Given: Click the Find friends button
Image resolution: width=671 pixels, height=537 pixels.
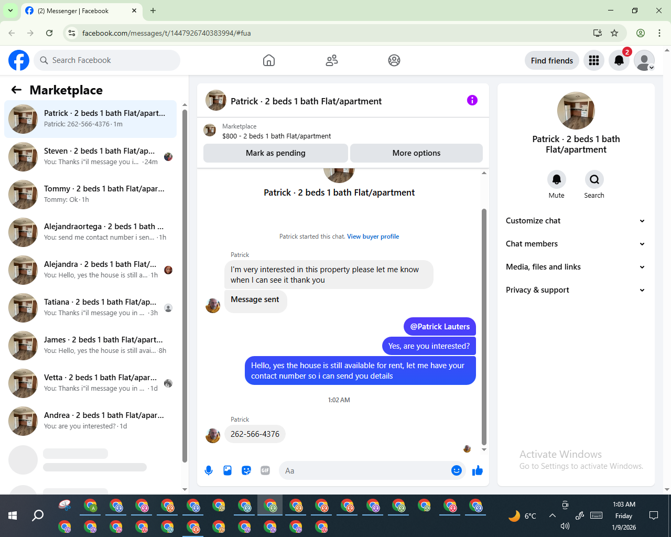Looking at the screenshot, I should (552, 60).
